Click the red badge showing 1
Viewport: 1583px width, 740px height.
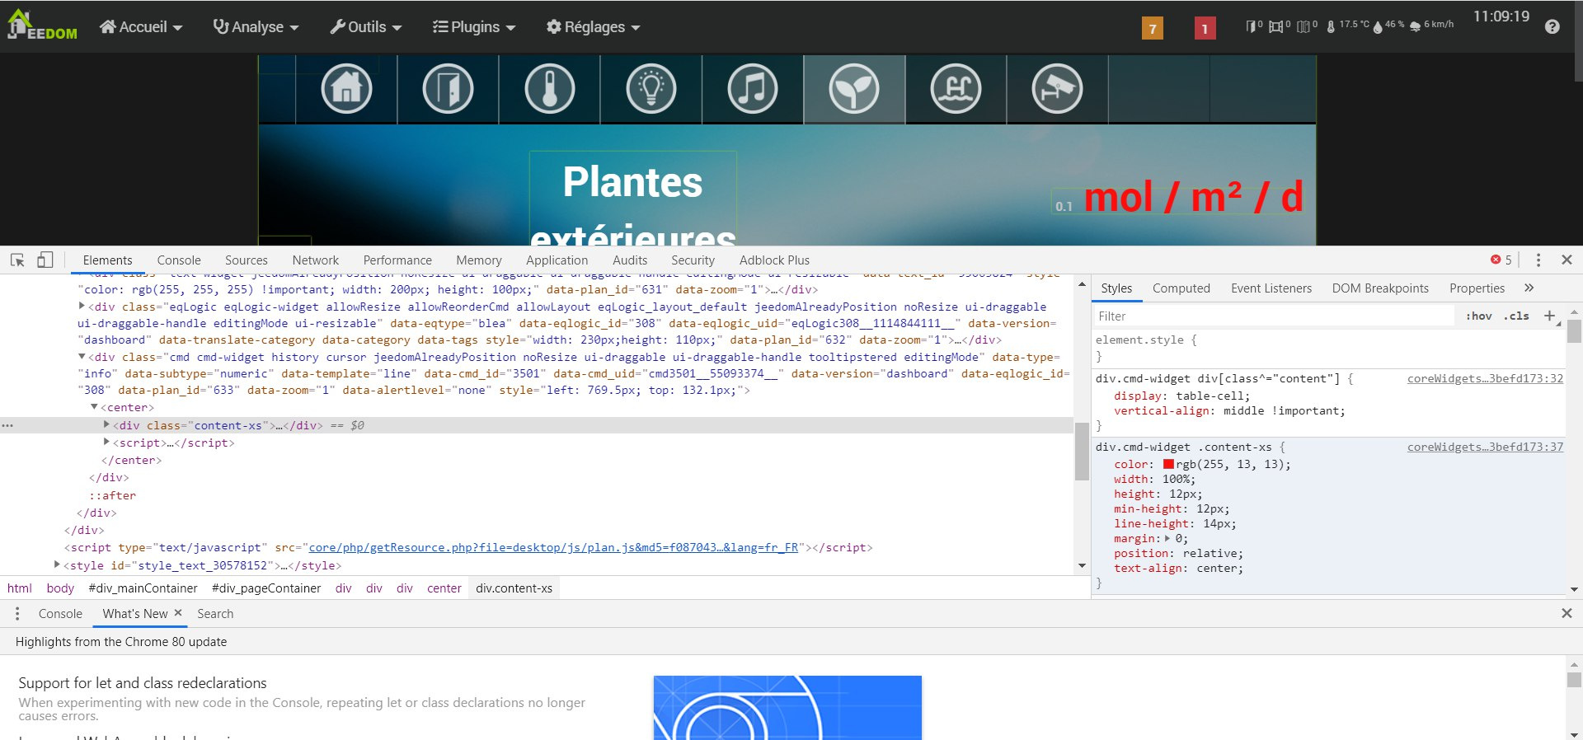[x=1205, y=29]
